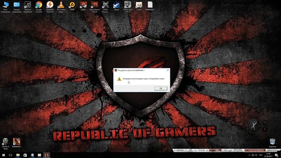
Task: Close the Battlefield 1 error dialog
Action: pos(168,70)
